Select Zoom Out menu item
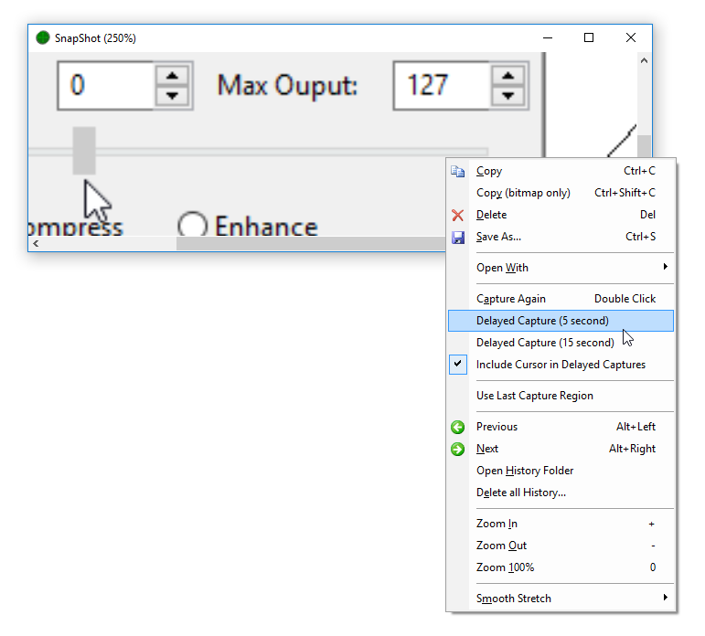Image resolution: width=705 pixels, height=636 pixels. (x=561, y=546)
